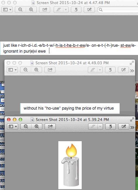Screen dimensions: 138x190
Task: Expand toolbar overflow in 5.39.24 PM window
Action: (132, 127)
